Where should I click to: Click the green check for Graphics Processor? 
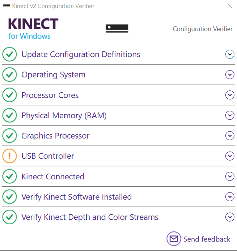tap(9, 136)
